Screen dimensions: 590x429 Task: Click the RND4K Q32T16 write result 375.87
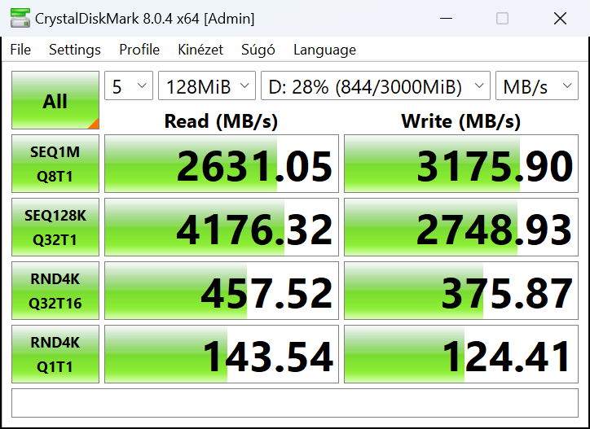(461, 291)
